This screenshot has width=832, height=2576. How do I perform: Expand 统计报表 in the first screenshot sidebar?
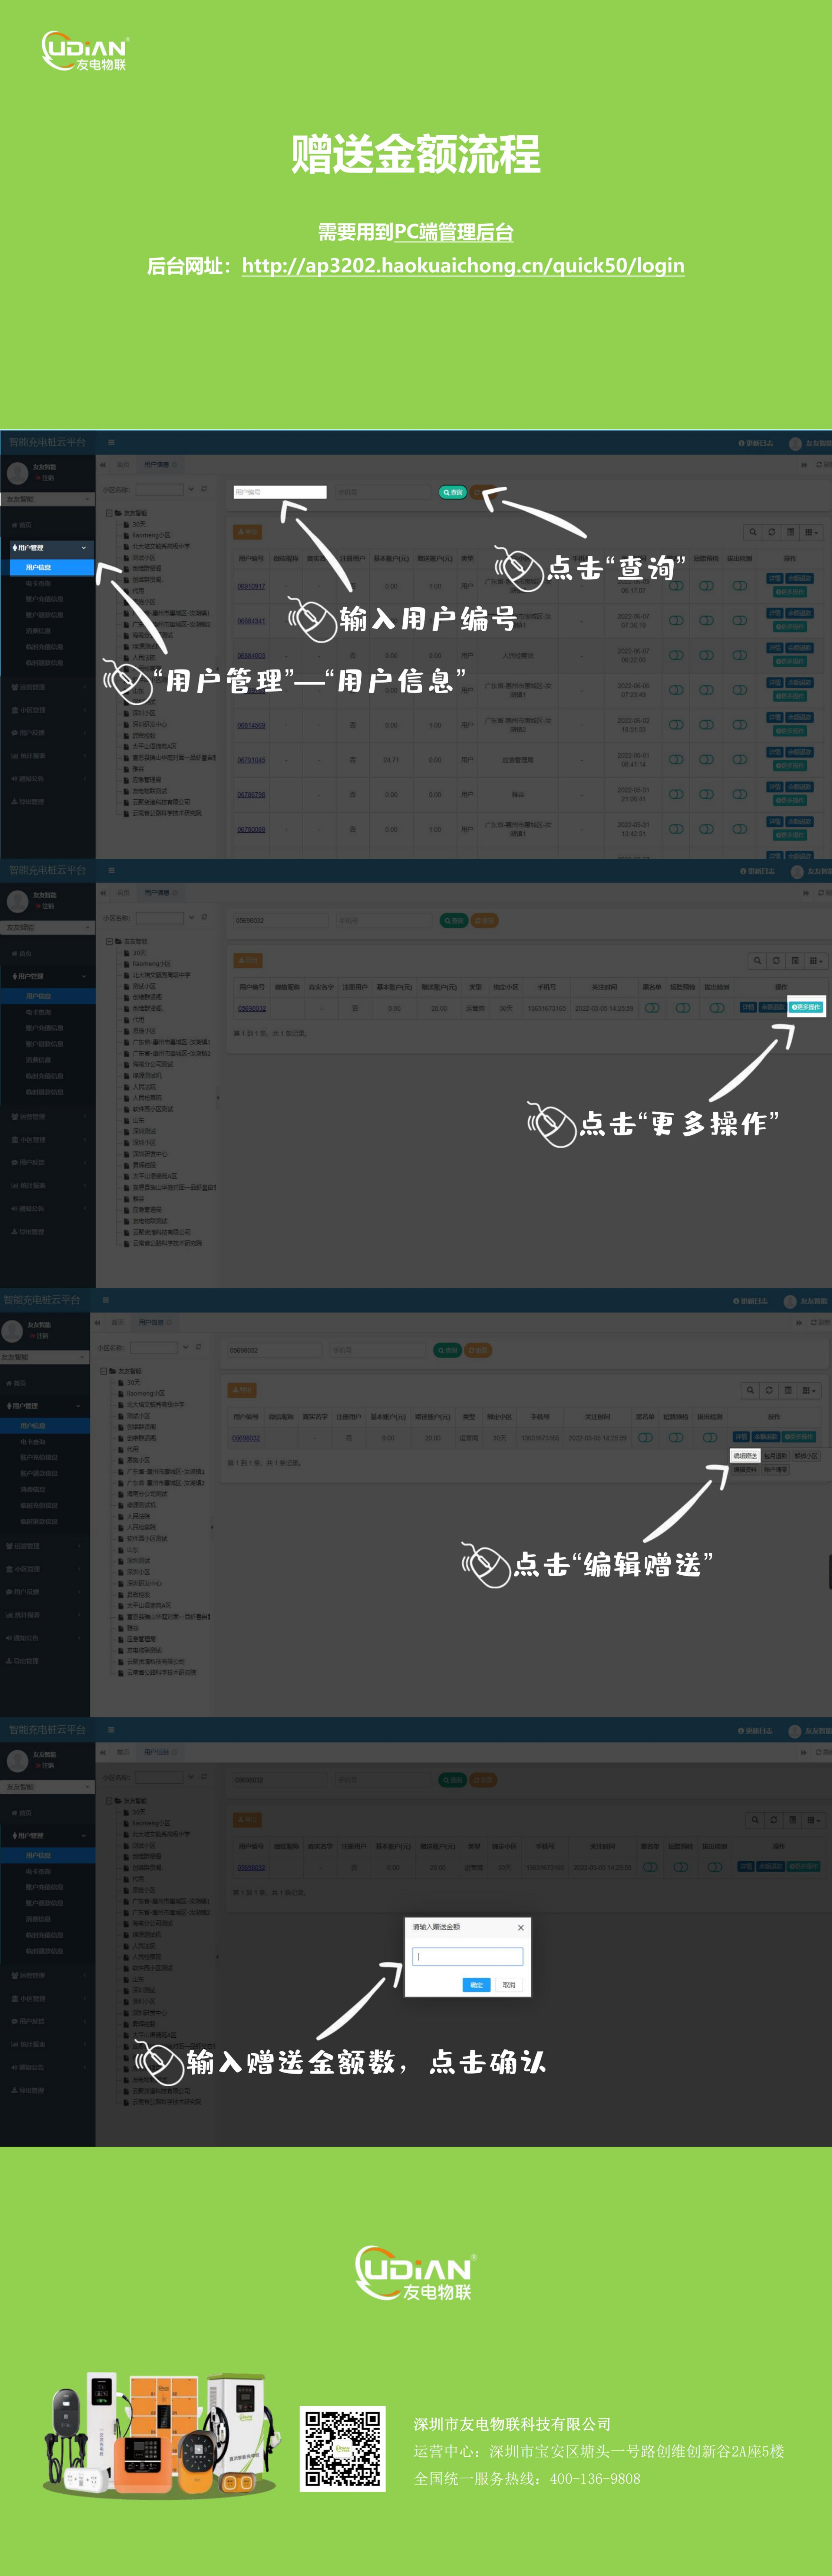click(47, 756)
